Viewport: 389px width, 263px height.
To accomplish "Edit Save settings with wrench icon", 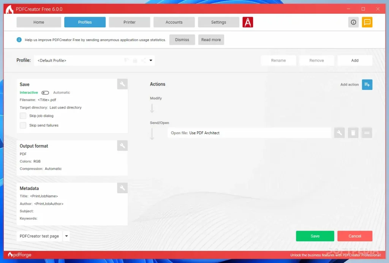I will click(122, 84).
